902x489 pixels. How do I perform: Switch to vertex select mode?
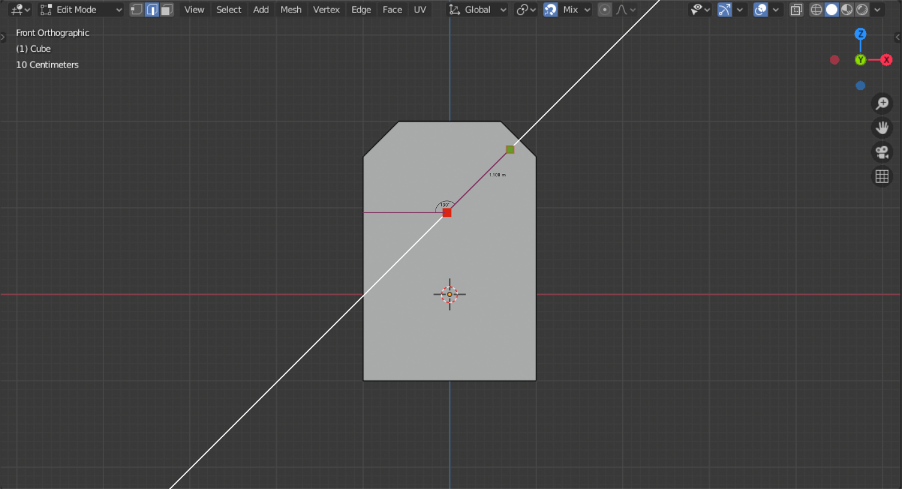(x=136, y=9)
